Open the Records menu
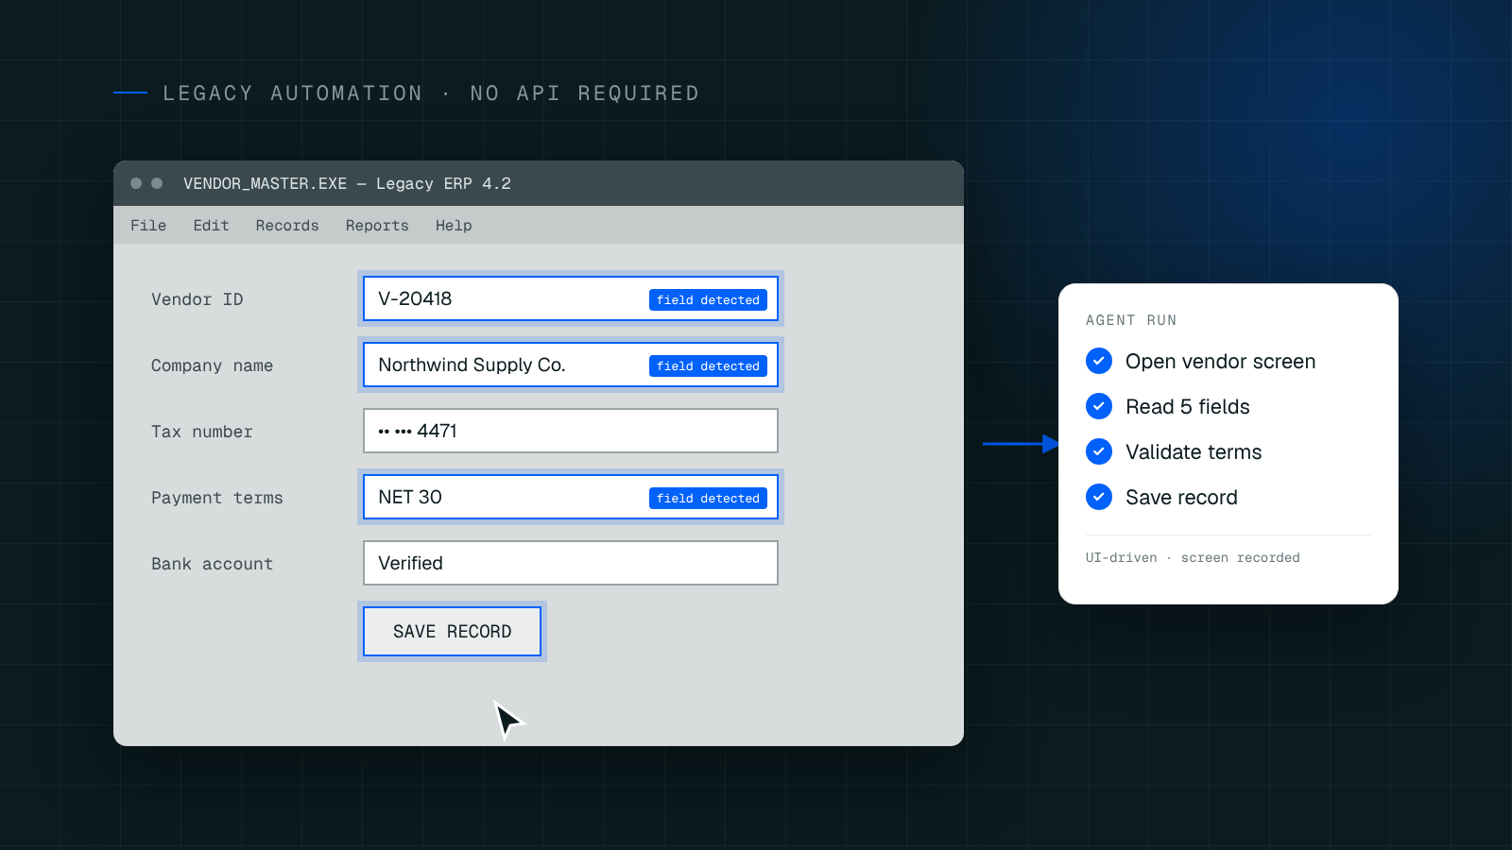This screenshot has height=850, width=1512. point(287,226)
